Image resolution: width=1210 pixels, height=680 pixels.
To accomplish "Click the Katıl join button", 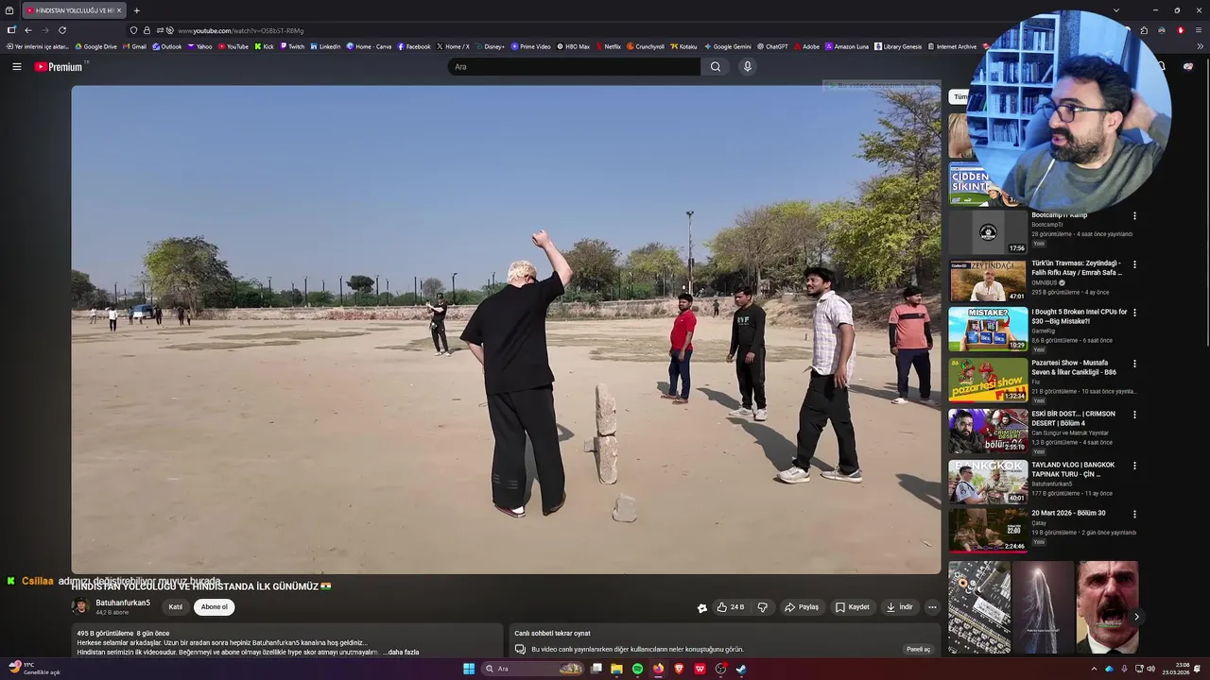I will [176, 607].
